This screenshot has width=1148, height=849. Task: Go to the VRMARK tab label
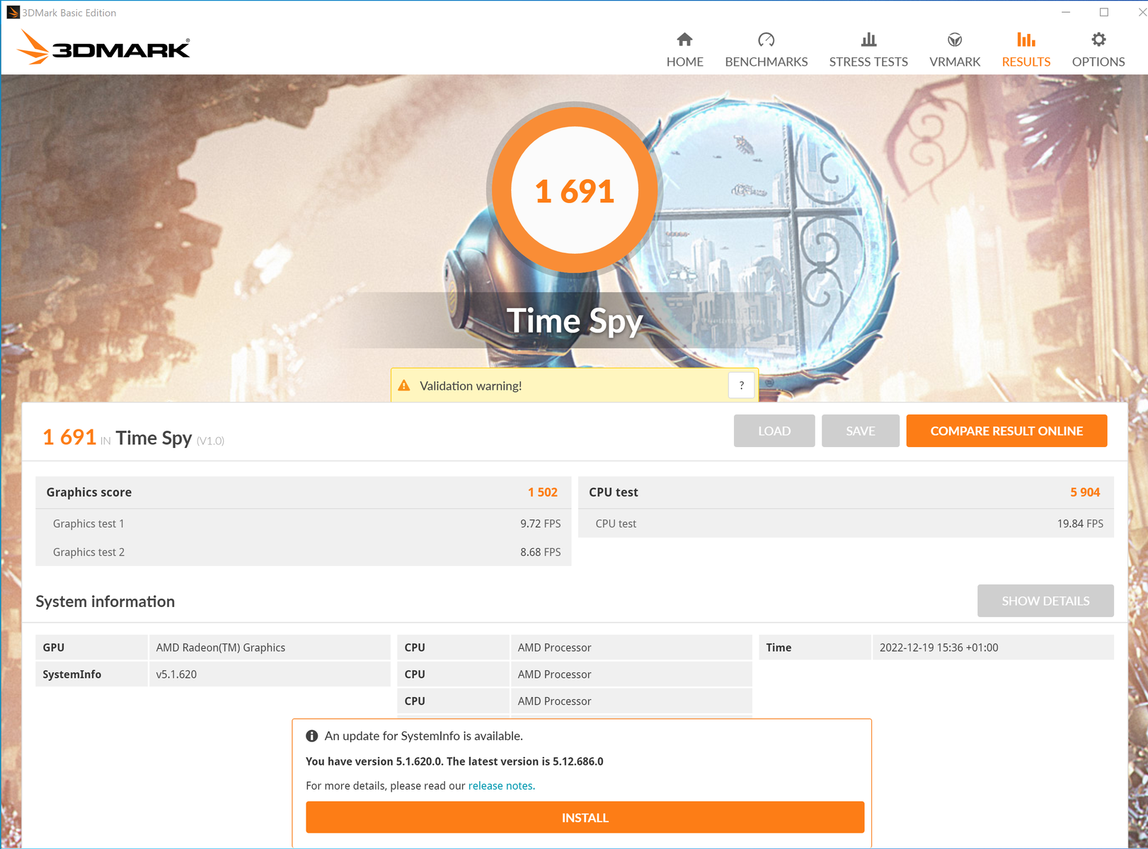[955, 62]
